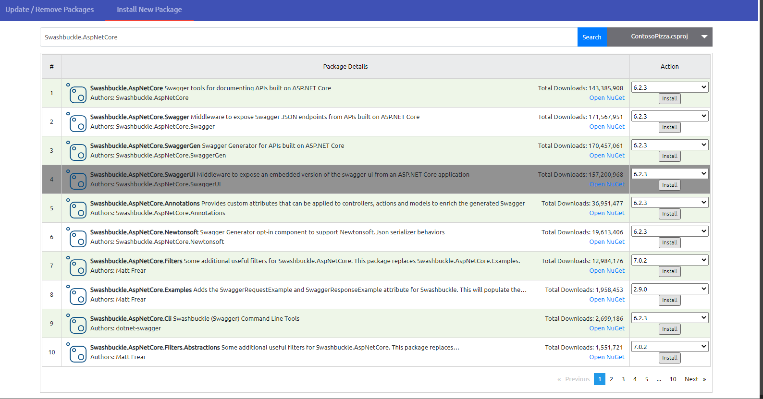
Task: Open NuGet link for SwaggerUI package
Action: (607, 184)
